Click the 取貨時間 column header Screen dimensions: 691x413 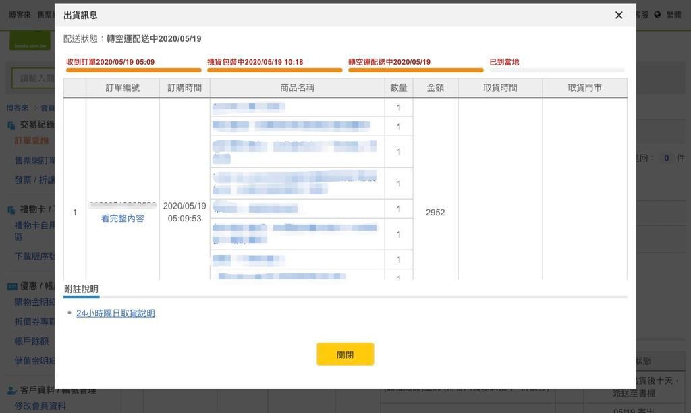500,88
